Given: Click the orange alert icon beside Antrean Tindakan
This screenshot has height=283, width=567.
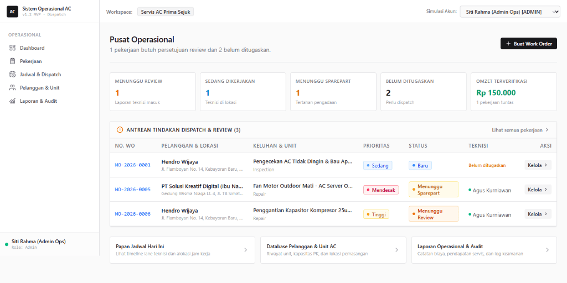Looking at the screenshot, I should 120,130.
